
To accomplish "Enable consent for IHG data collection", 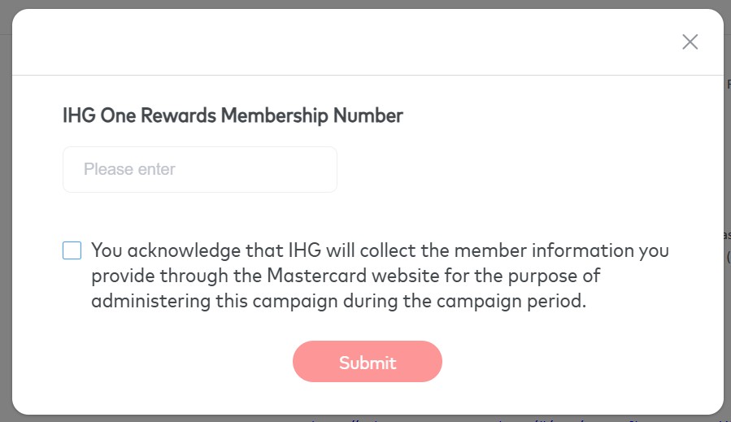I will tap(72, 250).
